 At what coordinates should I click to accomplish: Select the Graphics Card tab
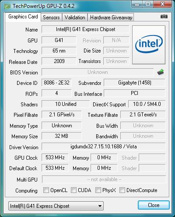click(23, 17)
